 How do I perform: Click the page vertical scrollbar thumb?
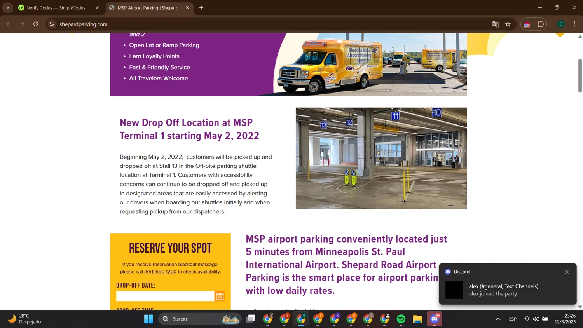coord(580,76)
